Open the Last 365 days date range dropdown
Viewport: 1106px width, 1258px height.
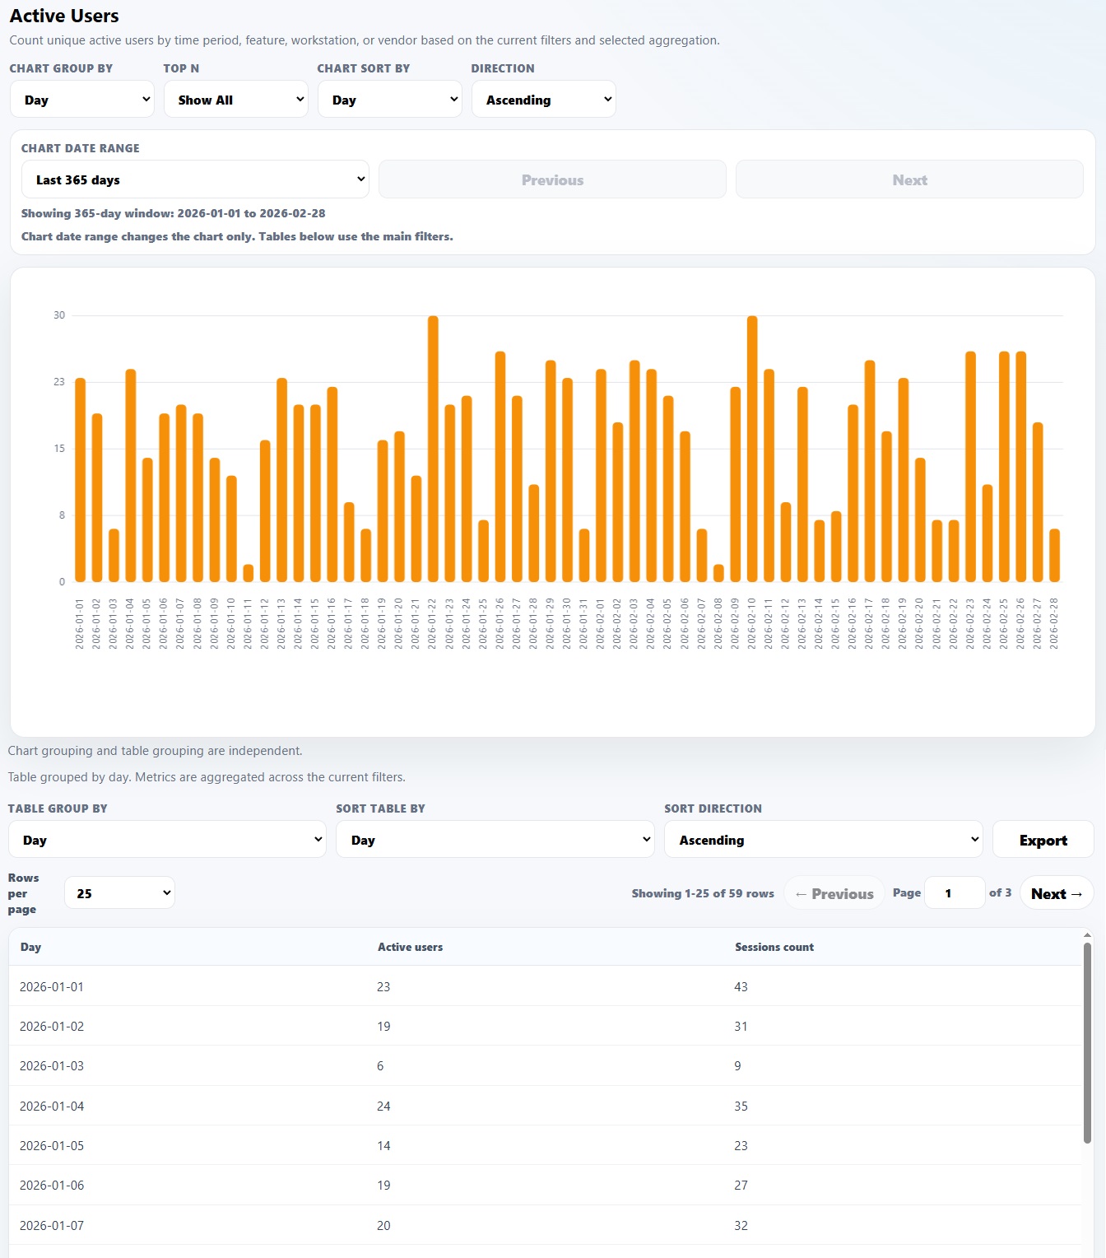pos(195,179)
